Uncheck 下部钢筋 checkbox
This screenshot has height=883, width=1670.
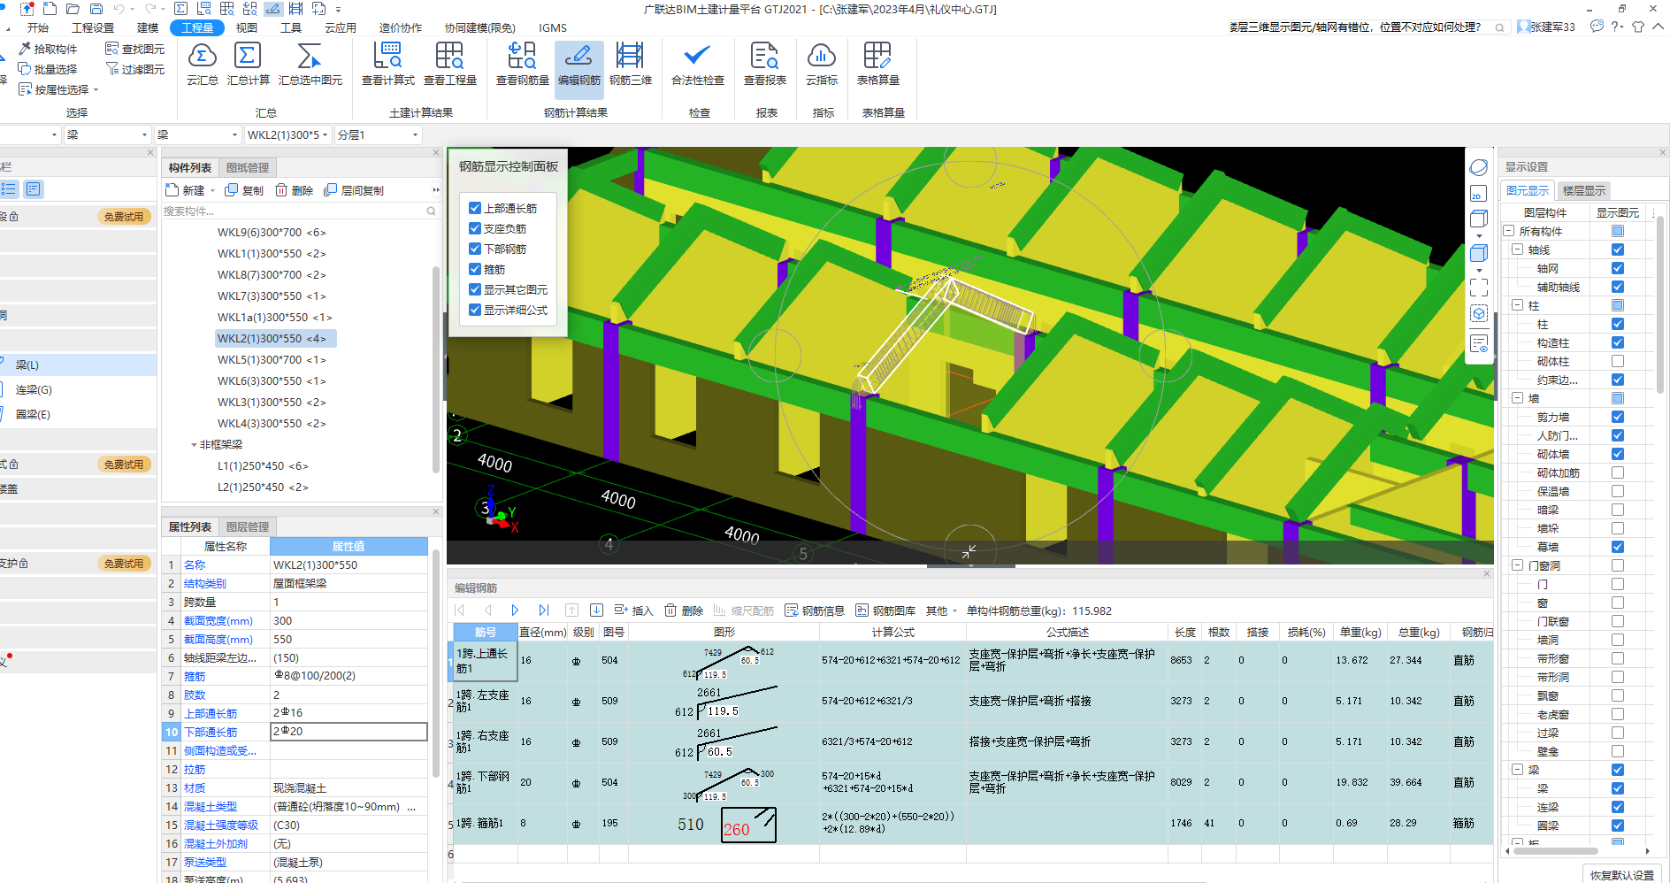pyautogui.click(x=475, y=249)
